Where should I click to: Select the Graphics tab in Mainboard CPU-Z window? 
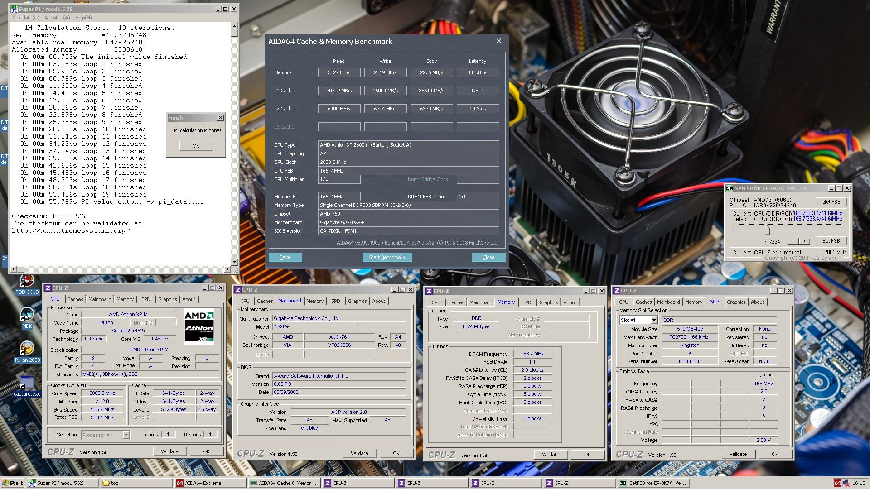pos(358,301)
